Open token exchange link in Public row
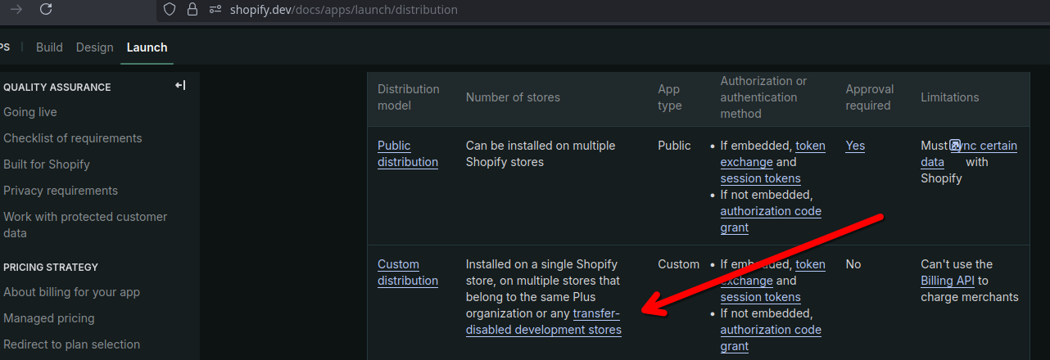 click(x=773, y=154)
